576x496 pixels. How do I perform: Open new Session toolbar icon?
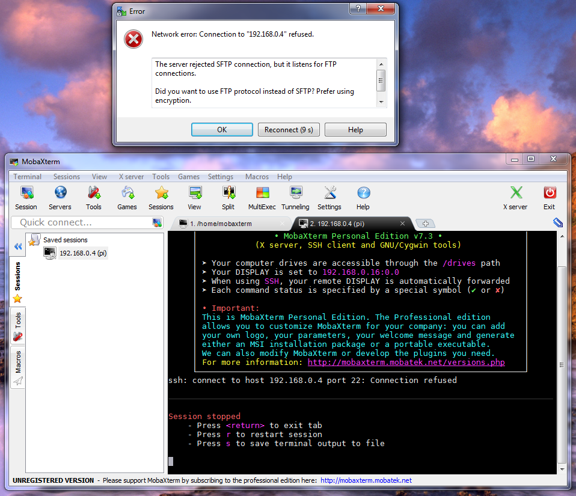(26, 198)
